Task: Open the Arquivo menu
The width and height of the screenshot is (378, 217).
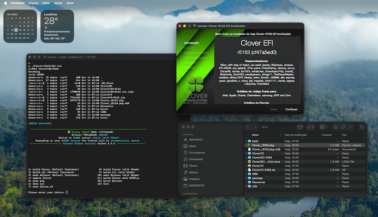Action: click(33, 3)
